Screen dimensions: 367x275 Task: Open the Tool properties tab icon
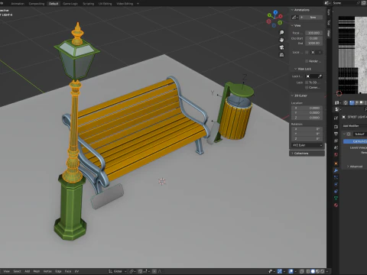click(x=336, y=118)
